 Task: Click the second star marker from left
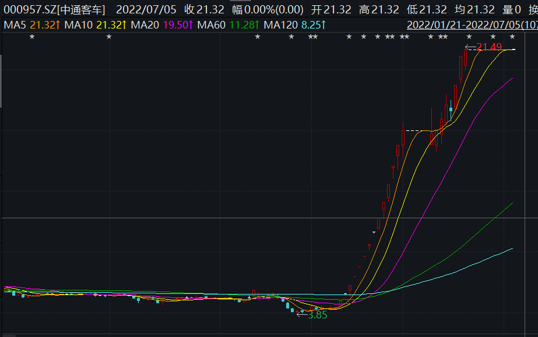pyautogui.click(x=109, y=37)
